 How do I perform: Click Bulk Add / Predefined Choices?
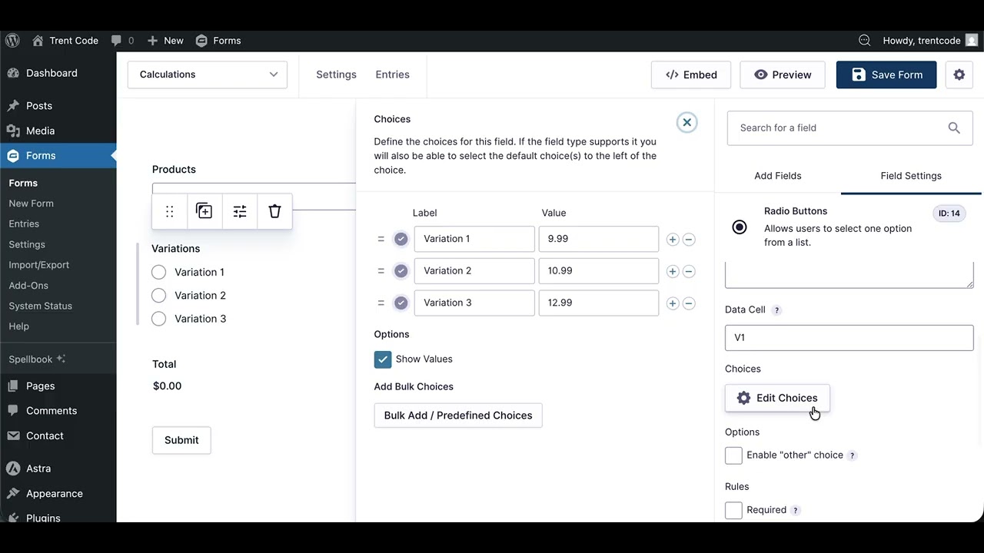[x=458, y=416]
